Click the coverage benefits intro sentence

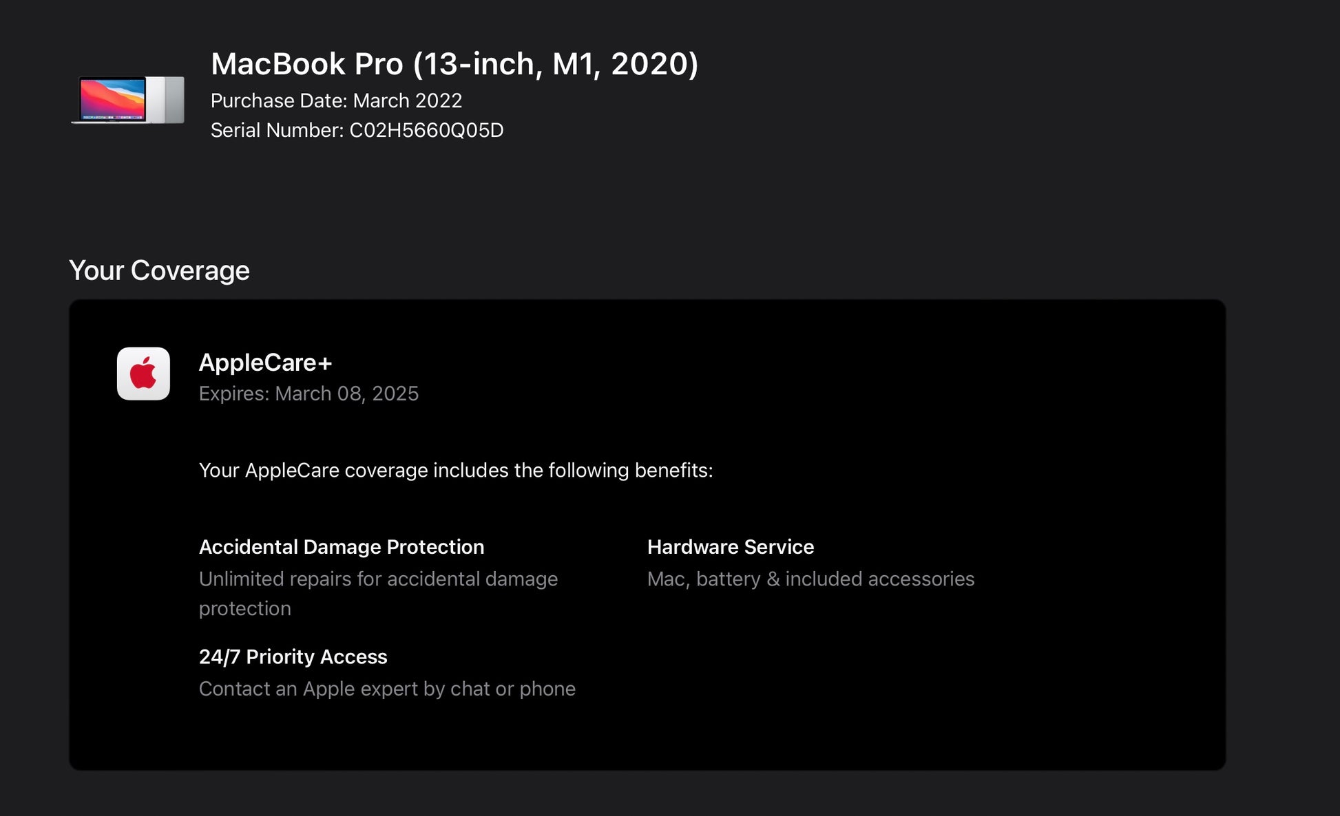coord(455,471)
